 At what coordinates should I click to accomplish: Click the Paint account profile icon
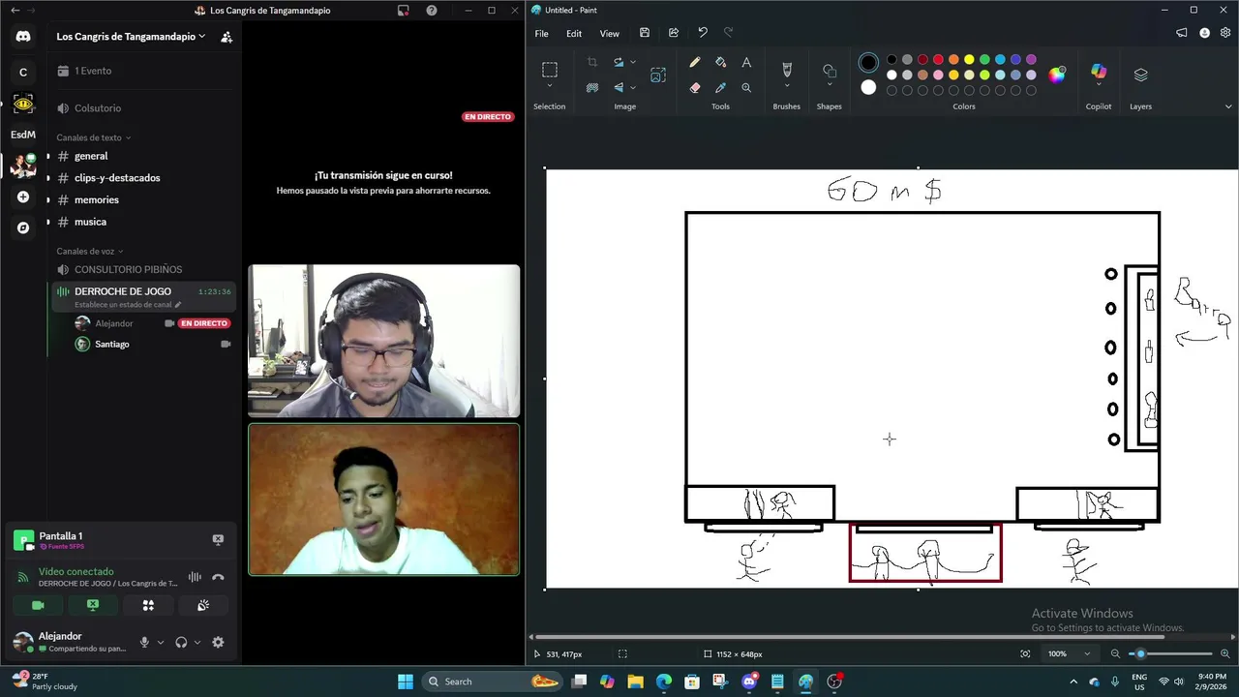click(x=1205, y=33)
